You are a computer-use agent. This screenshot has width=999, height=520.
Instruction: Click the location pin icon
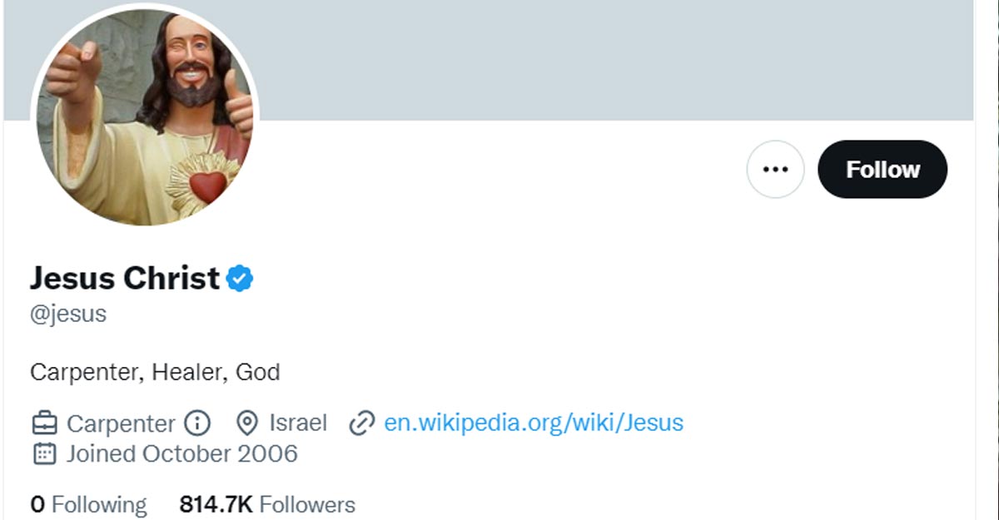[246, 423]
